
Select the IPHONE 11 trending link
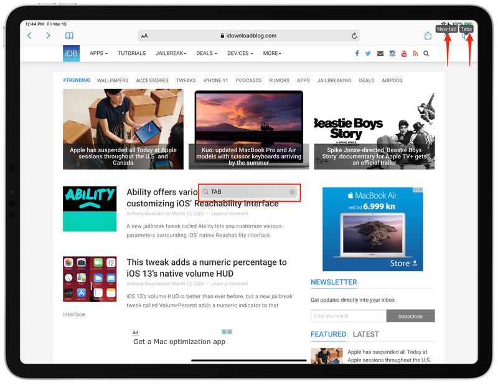pyautogui.click(x=215, y=80)
